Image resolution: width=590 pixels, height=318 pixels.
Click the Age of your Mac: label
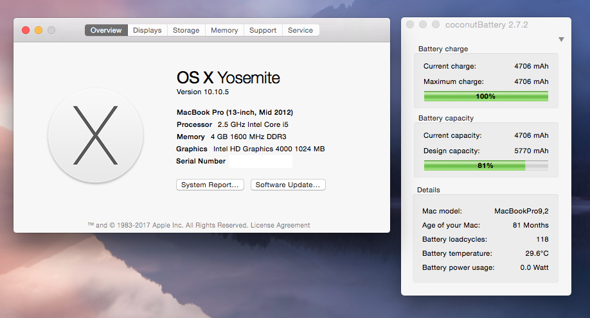451,225
